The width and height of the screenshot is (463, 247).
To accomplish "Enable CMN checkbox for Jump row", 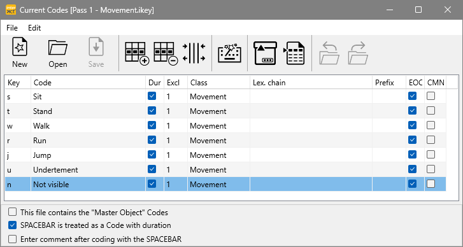I will 431,155.
